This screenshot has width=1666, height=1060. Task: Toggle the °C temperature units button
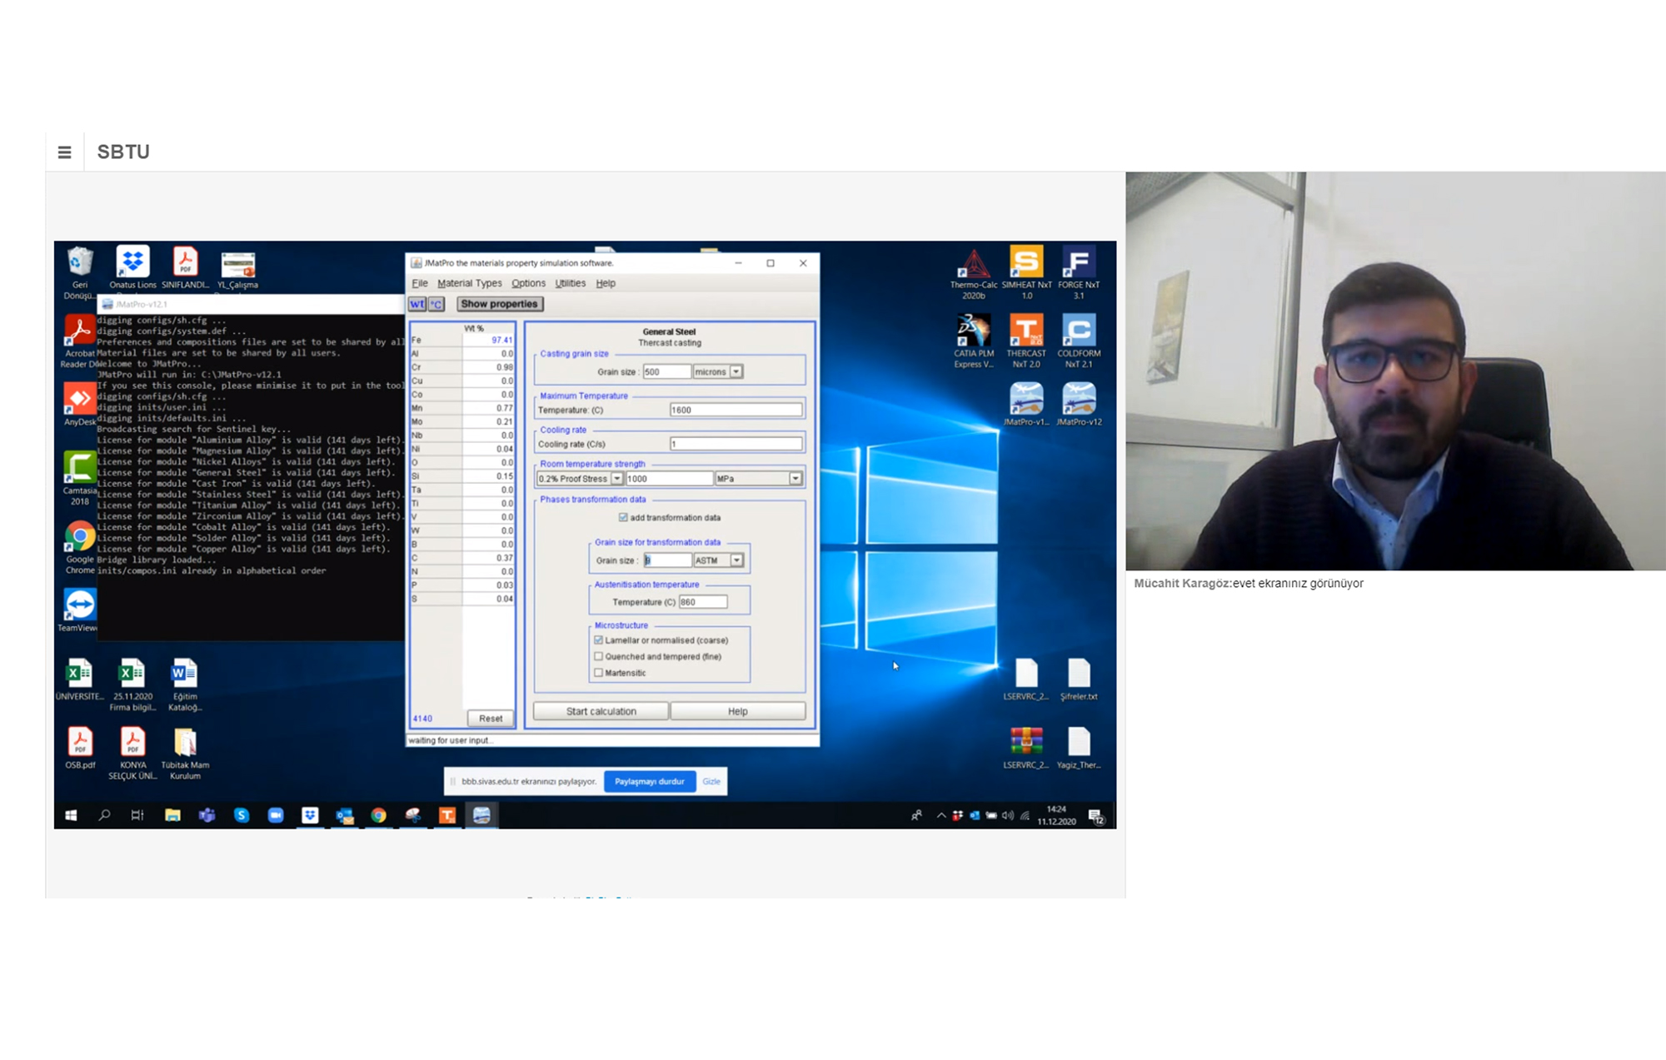tap(436, 304)
